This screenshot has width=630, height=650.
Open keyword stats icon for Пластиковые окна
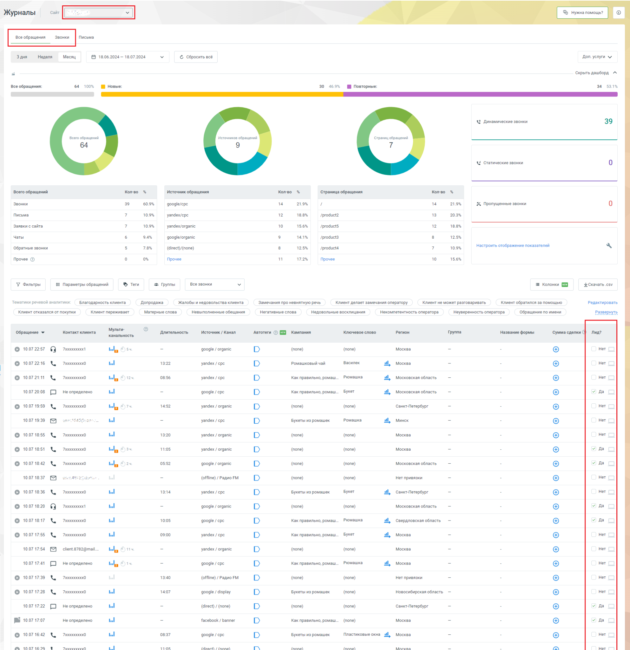click(x=387, y=635)
